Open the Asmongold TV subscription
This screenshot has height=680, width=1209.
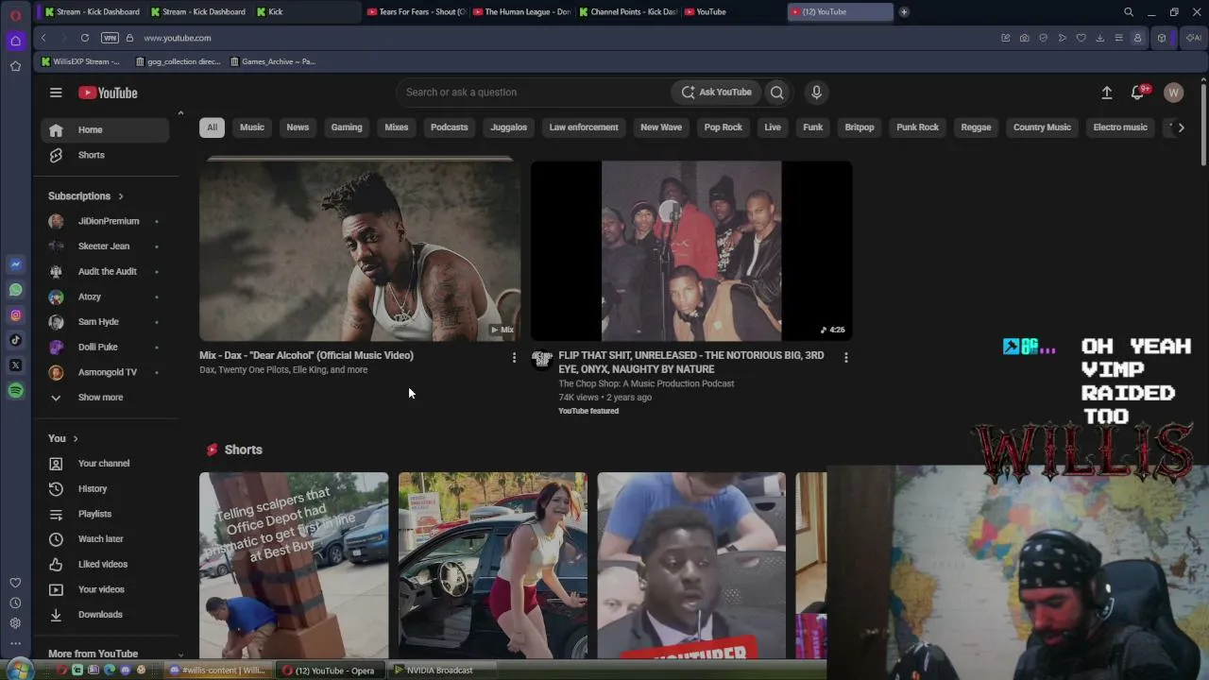105,372
